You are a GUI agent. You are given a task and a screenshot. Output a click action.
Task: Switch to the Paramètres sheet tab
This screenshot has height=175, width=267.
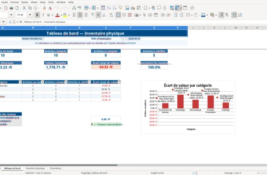[x=55, y=168]
